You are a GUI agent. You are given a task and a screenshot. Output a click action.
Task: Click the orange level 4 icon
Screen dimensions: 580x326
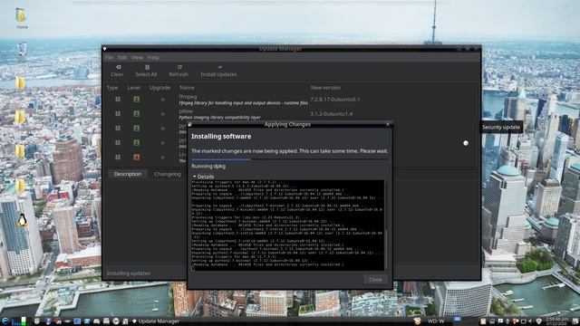[x=137, y=157]
